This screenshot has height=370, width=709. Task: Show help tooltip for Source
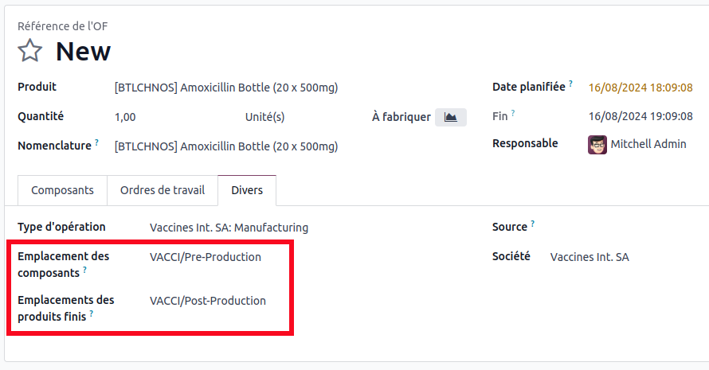pos(533,224)
